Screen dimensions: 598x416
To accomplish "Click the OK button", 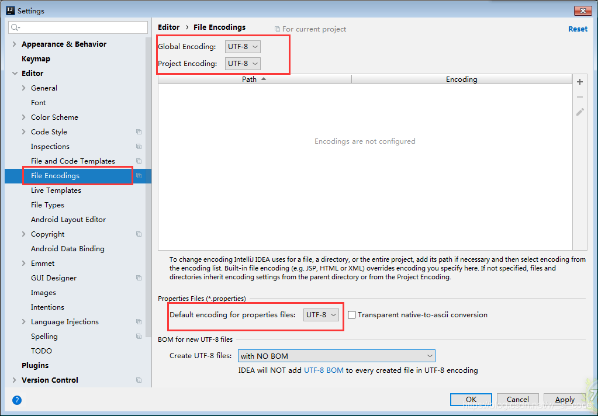I will coord(471,399).
